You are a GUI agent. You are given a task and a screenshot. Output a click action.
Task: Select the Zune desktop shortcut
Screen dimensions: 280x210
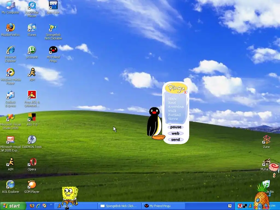[x=266, y=142]
